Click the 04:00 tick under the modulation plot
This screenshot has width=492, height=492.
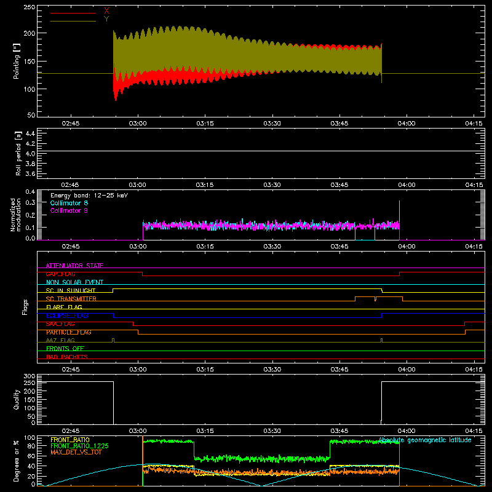point(407,247)
